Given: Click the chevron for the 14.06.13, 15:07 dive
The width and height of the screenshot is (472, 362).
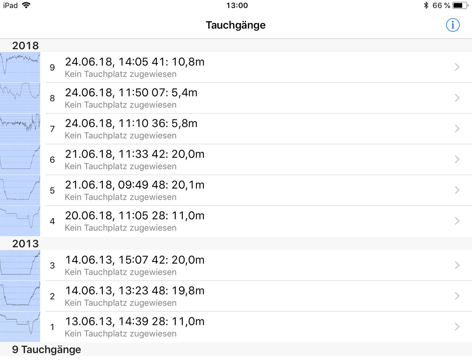Looking at the screenshot, I should point(457,265).
